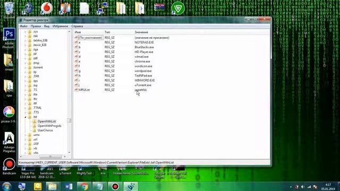Click the folder icon of .tiff key
340x191 pixels.
pos(30,58)
